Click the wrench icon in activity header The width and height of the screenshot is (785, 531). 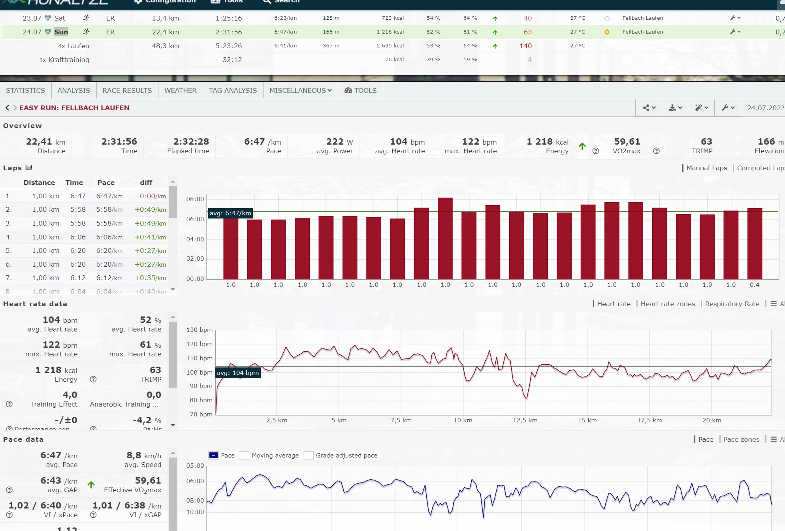(728, 108)
